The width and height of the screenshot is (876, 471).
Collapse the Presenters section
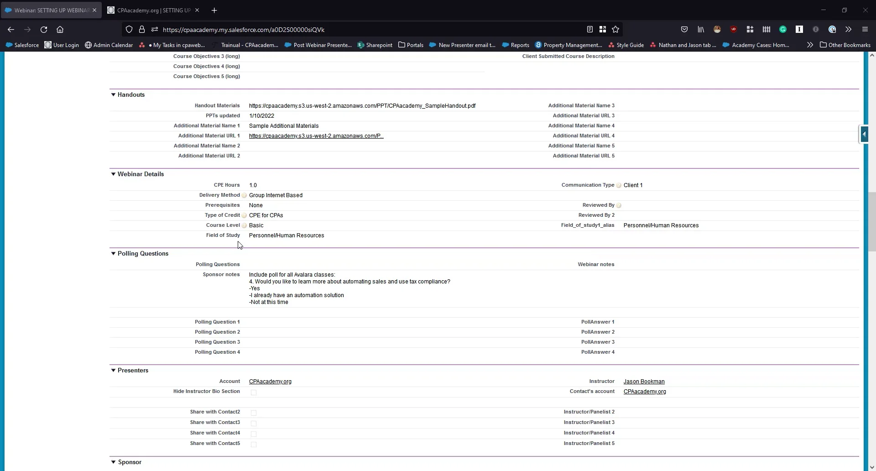pyautogui.click(x=113, y=371)
